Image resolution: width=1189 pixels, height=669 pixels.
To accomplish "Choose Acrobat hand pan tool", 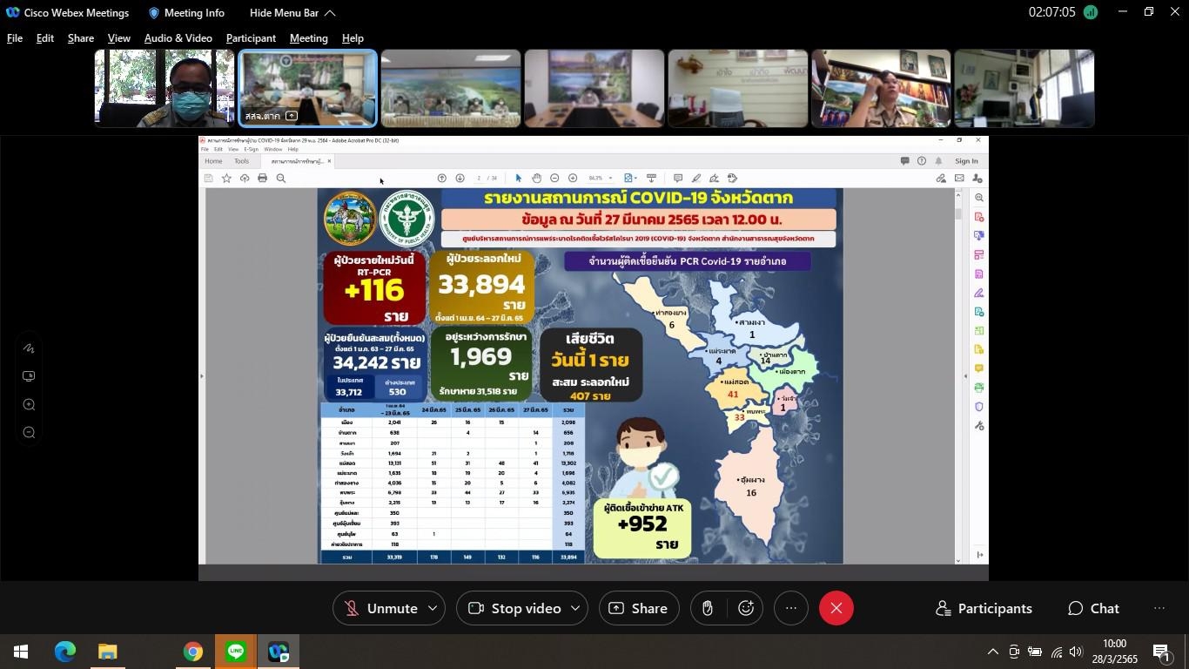I will 537,179.
